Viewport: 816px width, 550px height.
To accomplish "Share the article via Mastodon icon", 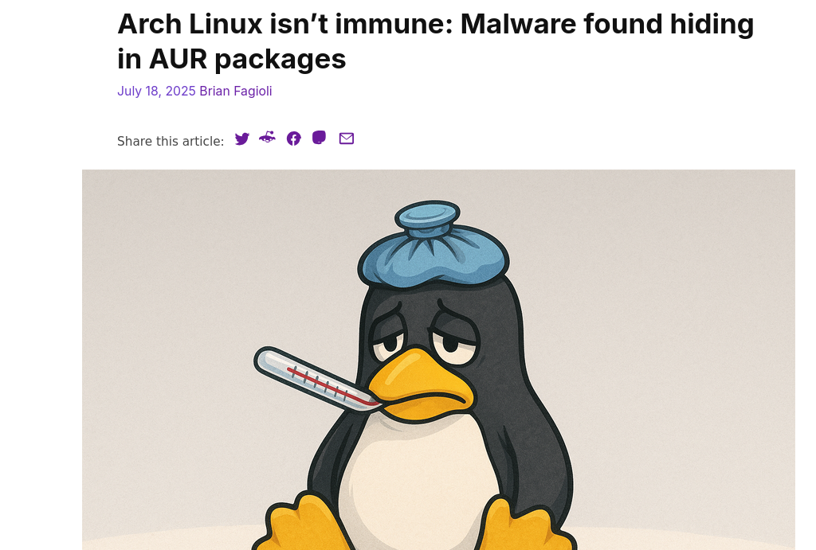I will 319,138.
